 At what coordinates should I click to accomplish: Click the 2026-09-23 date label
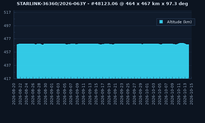tap(122, 94)
